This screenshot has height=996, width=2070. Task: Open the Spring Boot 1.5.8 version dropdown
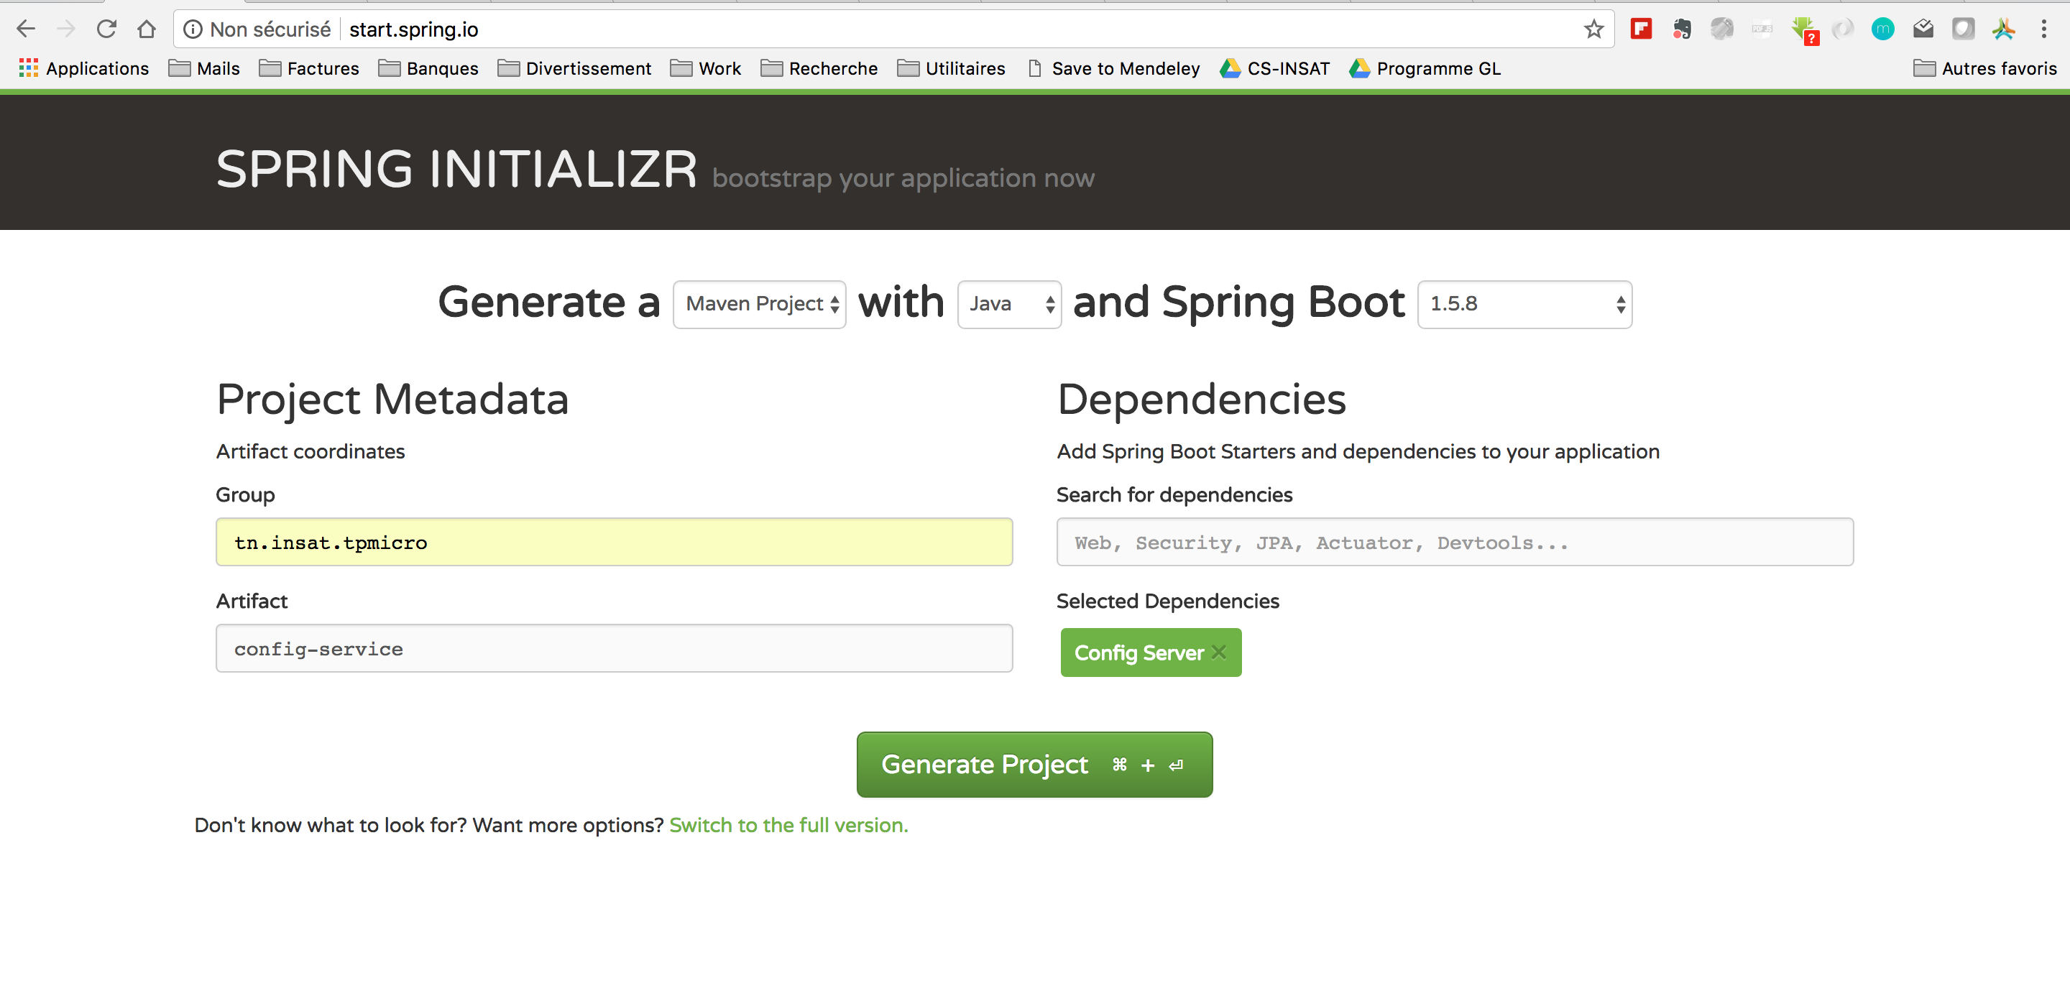(x=1524, y=305)
